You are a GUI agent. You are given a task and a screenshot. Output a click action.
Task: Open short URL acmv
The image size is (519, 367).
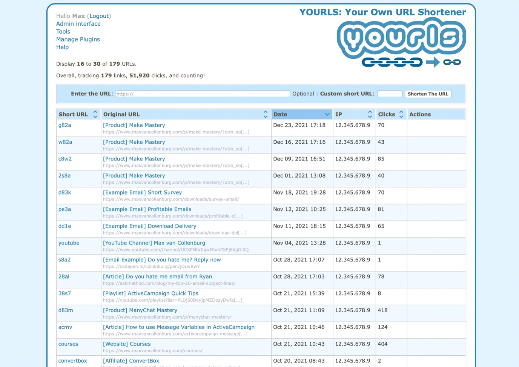[65, 327]
